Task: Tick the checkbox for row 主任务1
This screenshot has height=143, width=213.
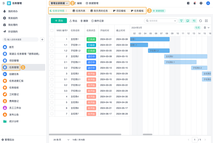Action: click(52, 39)
